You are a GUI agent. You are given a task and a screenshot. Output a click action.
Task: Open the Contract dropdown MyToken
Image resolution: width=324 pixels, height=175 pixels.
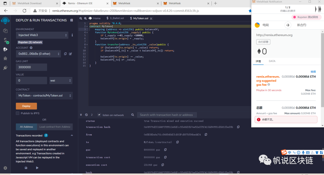44,96
